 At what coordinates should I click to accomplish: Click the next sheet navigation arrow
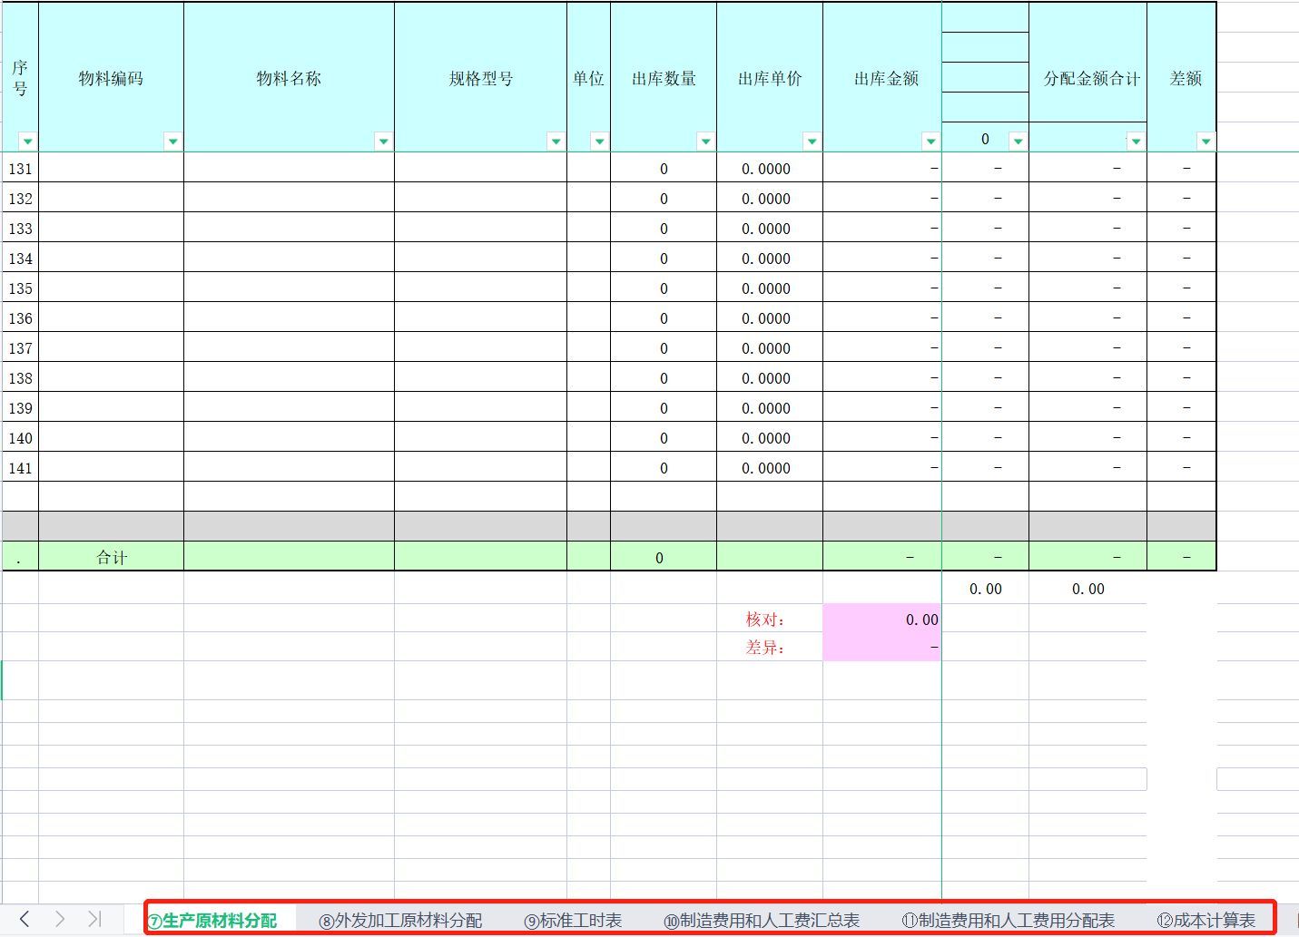click(59, 919)
